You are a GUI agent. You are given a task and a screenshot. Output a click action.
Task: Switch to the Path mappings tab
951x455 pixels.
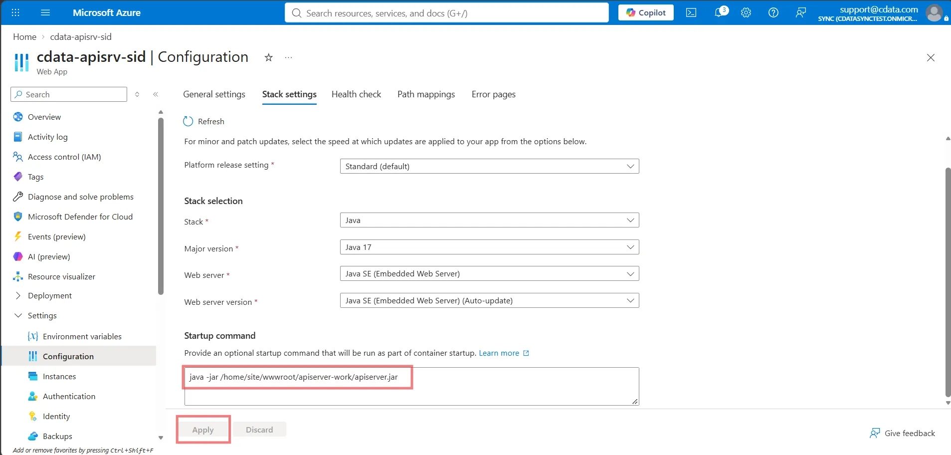point(426,94)
